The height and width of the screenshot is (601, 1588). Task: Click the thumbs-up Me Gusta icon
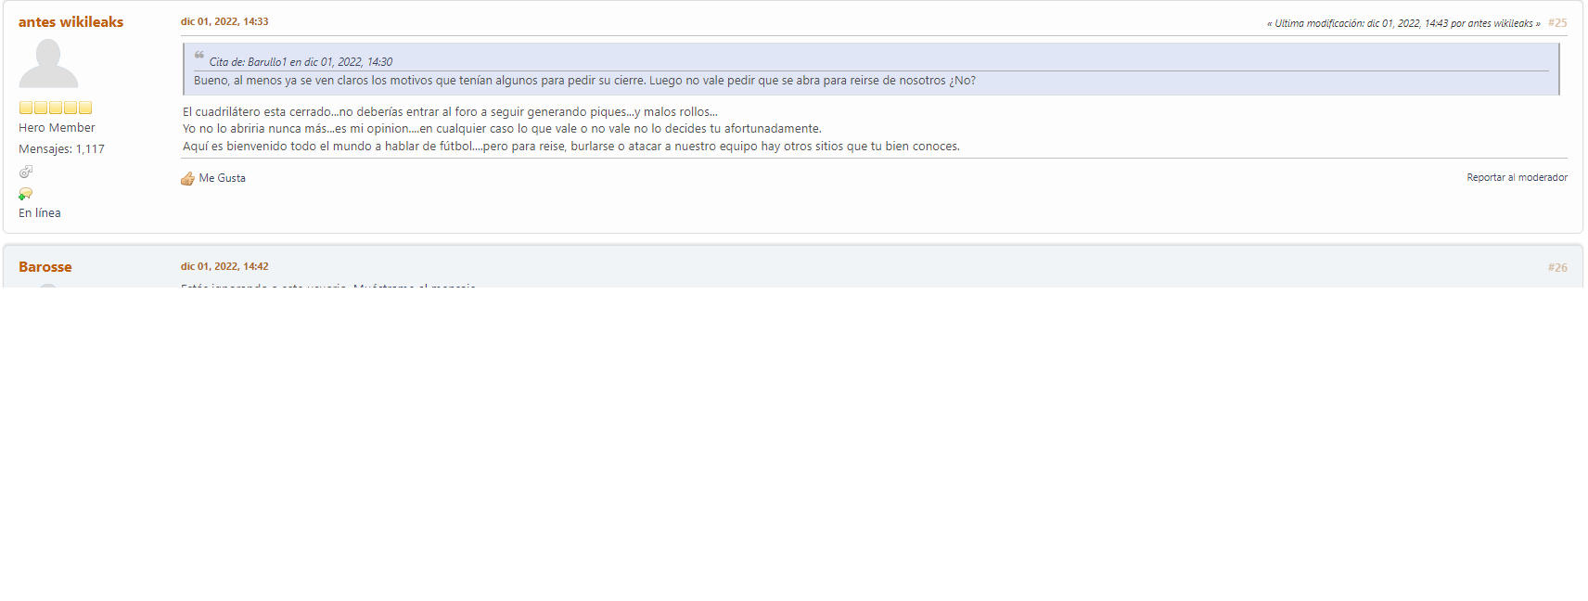pyautogui.click(x=187, y=178)
